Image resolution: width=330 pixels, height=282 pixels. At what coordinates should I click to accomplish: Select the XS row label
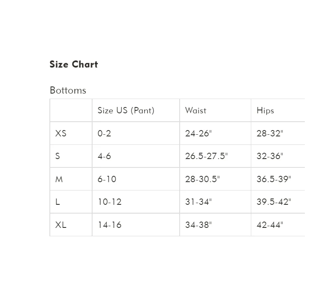(61, 133)
